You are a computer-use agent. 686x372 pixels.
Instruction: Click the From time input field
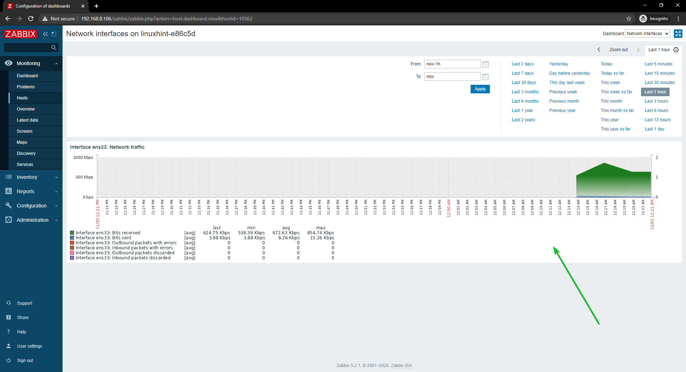[x=452, y=64]
